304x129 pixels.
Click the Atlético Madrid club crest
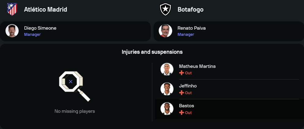pyautogui.click(x=12, y=9)
